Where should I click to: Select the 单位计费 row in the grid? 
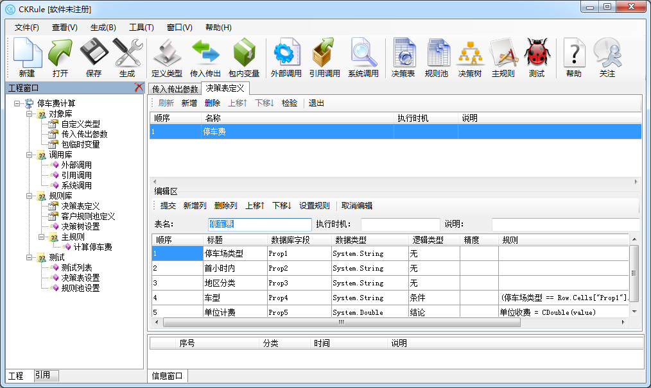[x=390, y=312]
